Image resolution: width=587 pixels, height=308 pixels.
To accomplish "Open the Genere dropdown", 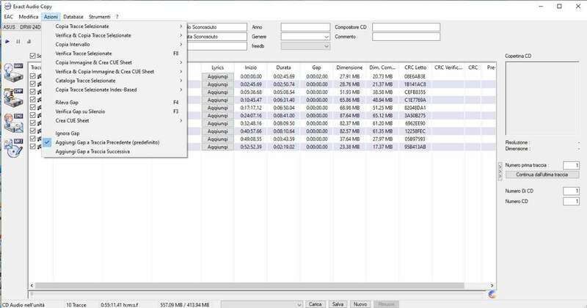I will tap(327, 35).
